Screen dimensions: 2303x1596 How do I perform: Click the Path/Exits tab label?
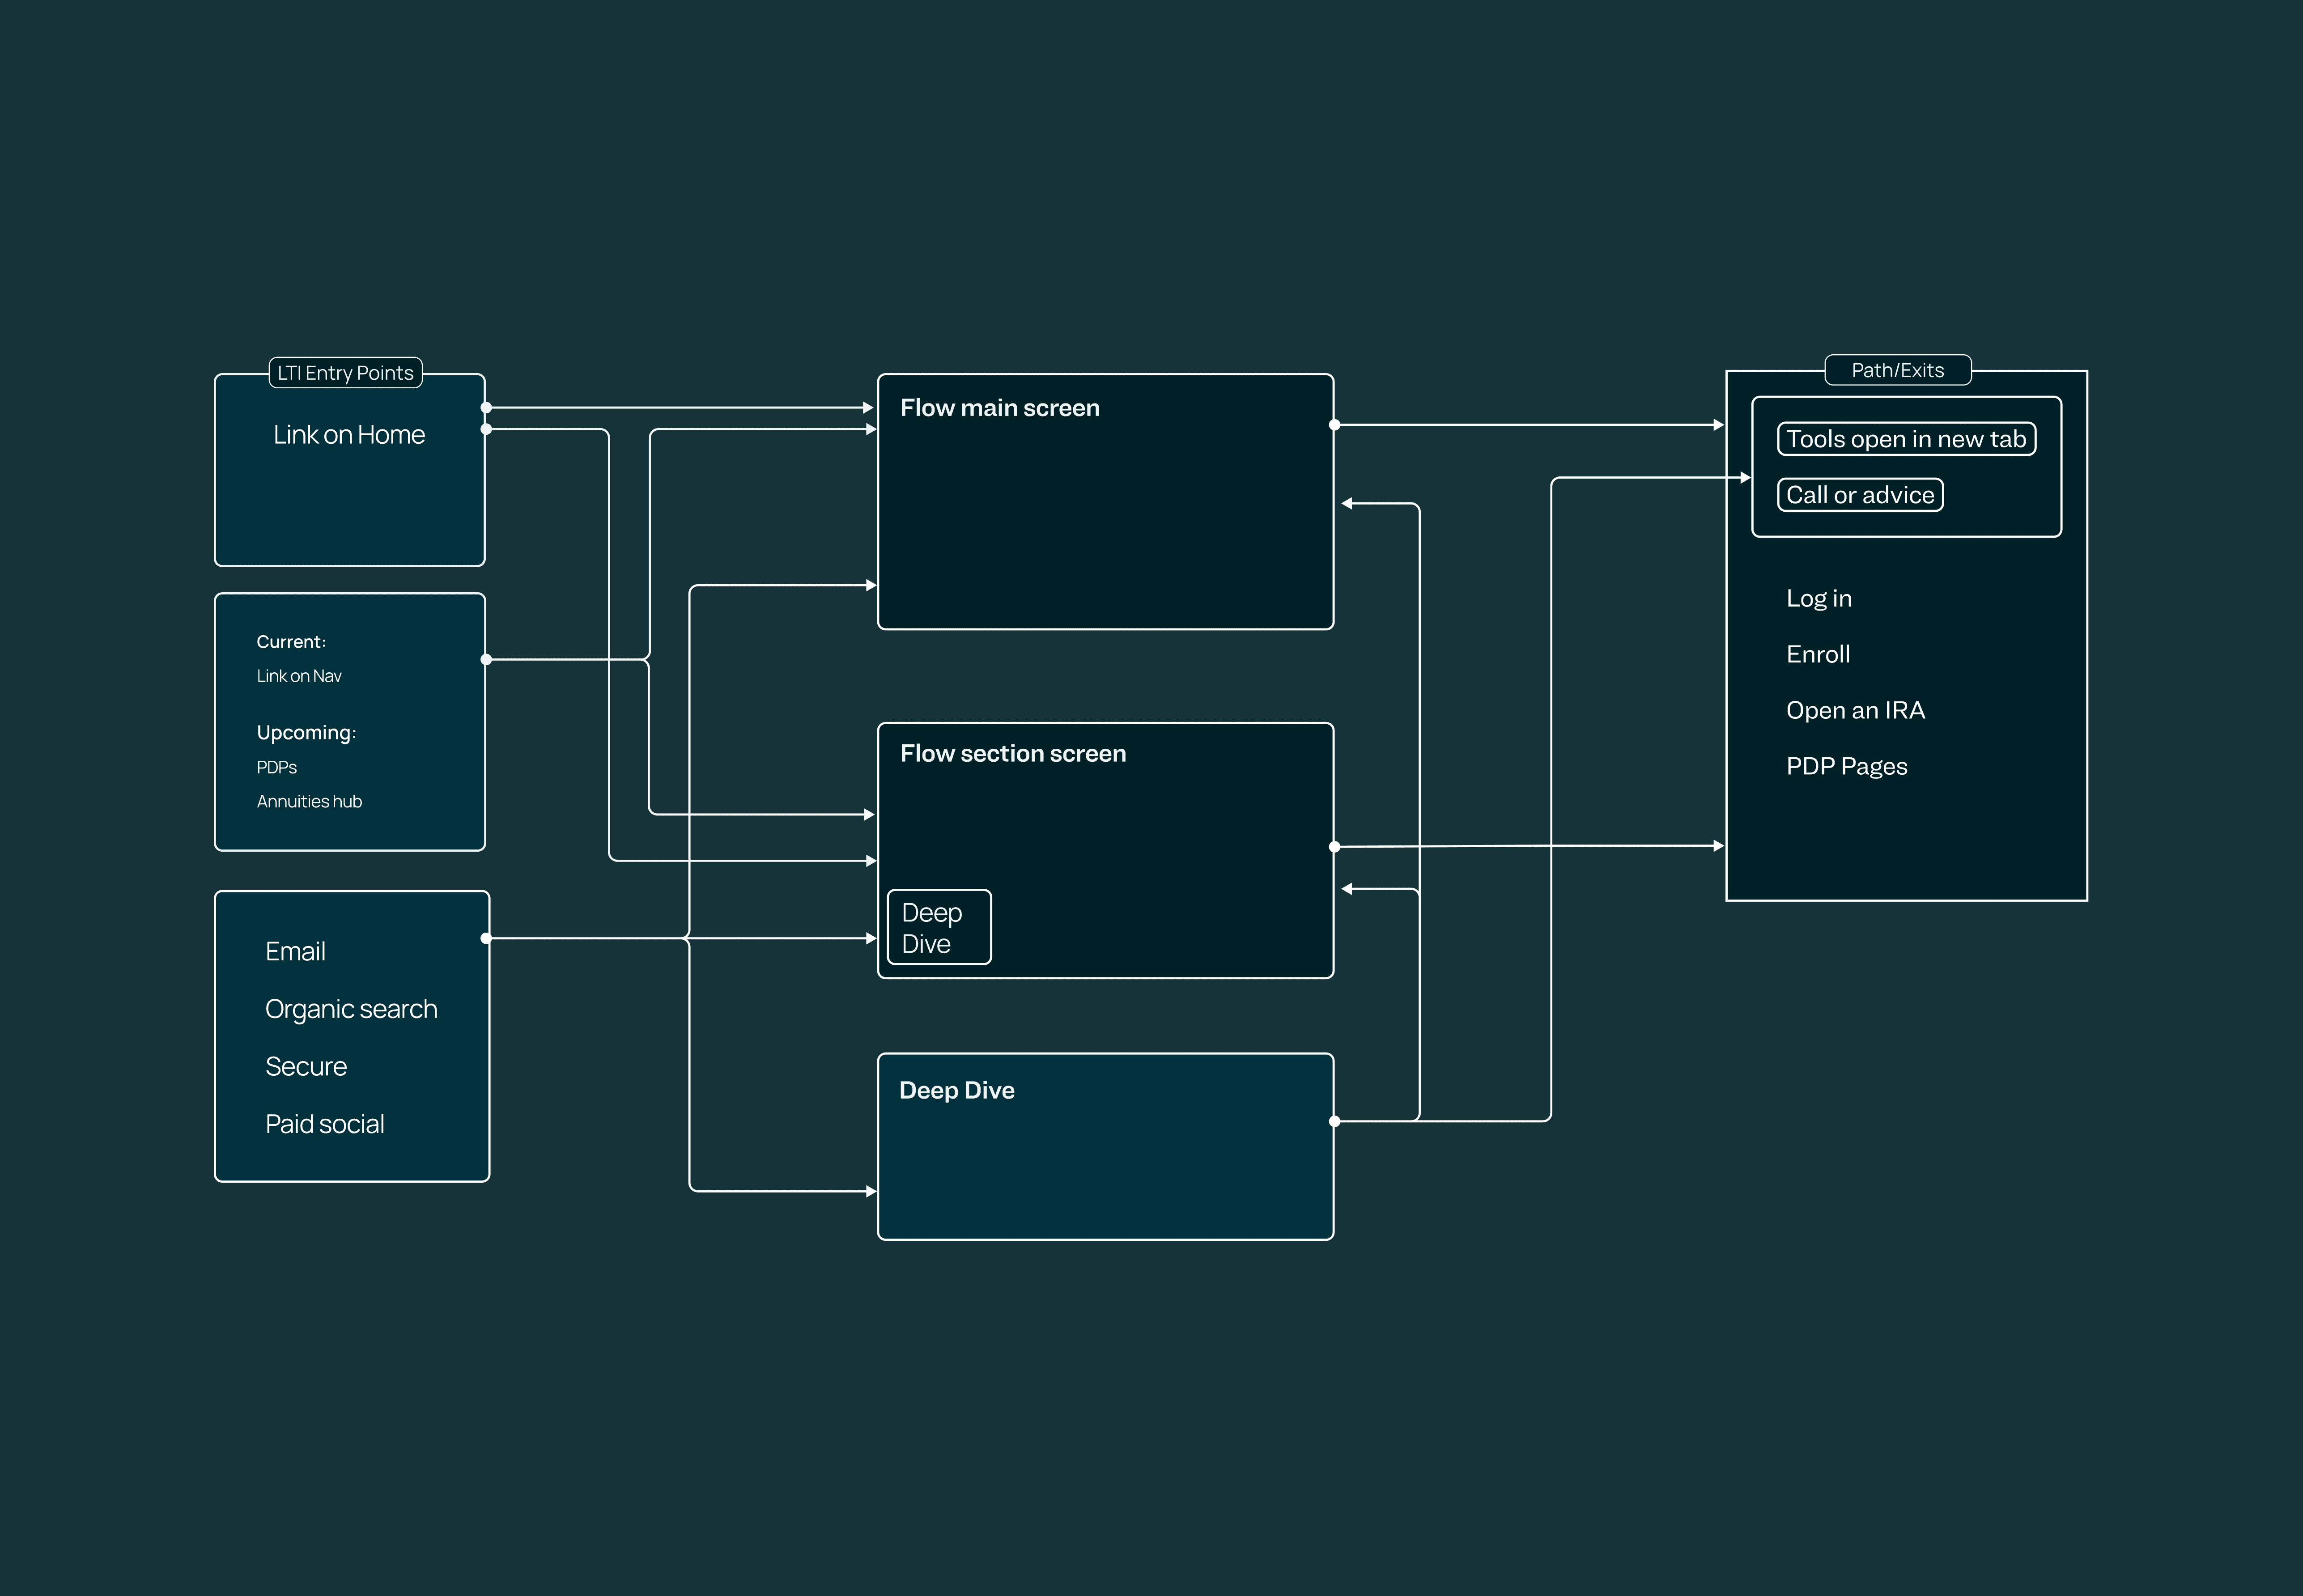pyautogui.click(x=1897, y=370)
